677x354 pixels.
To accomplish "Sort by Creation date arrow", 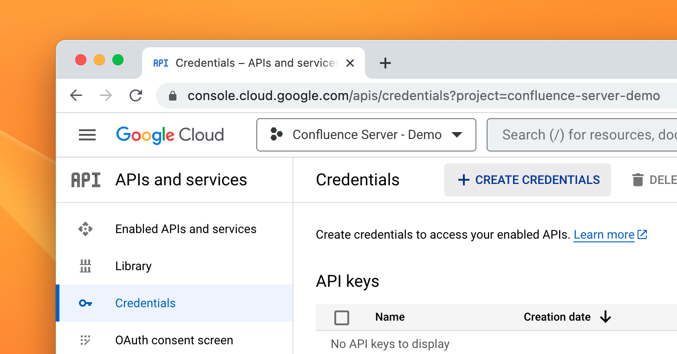I will [605, 317].
